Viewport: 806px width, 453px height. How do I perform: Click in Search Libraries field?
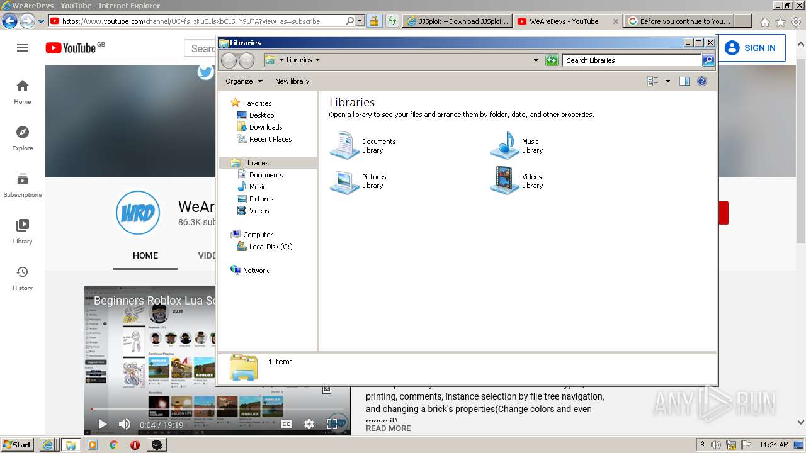[x=632, y=60]
